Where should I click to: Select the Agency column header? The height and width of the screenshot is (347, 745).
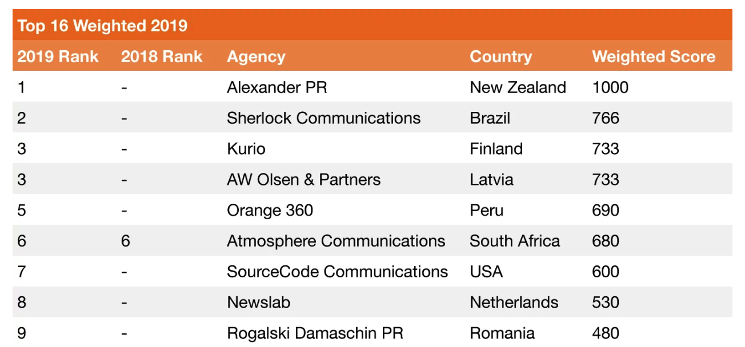[x=256, y=57]
